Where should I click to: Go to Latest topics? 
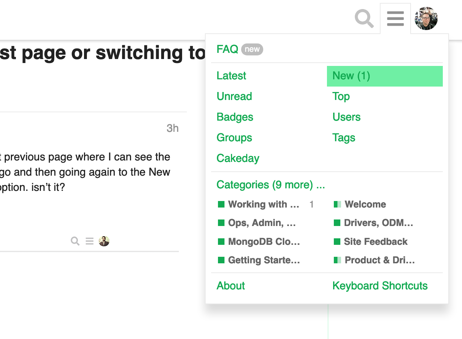point(231,76)
